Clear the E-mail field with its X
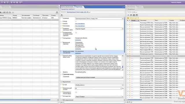 coord(122,85)
